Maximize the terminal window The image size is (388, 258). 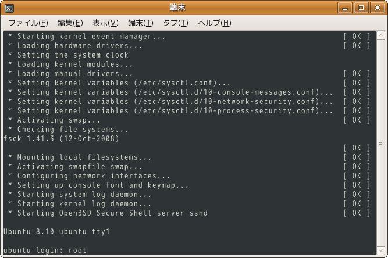pyautogui.click(x=361, y=8)
